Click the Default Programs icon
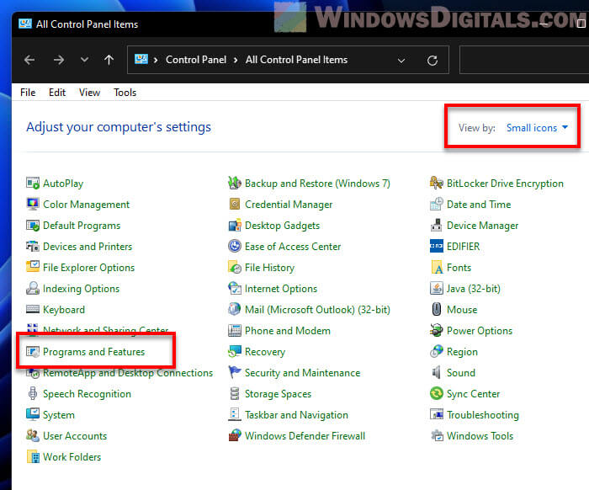This screenshot has height=490, width=589. coord(33,226)
